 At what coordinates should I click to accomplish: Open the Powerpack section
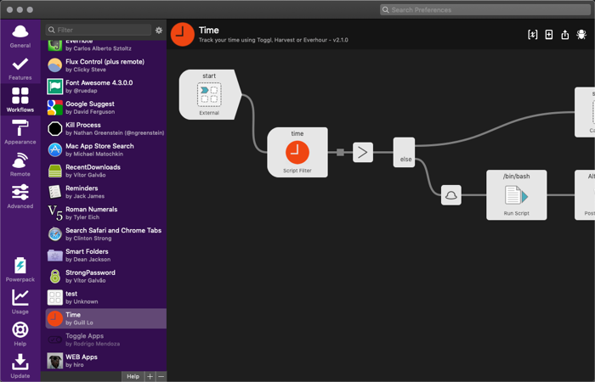tap(20, 270)
